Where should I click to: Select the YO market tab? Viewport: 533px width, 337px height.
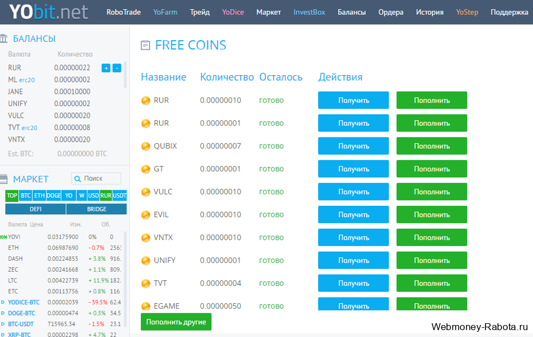[x=69, y=195]
